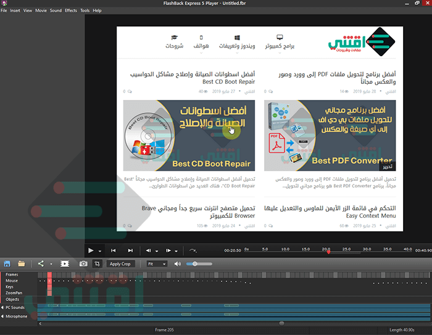Open a file with the folder icon

tap(22, 263)
